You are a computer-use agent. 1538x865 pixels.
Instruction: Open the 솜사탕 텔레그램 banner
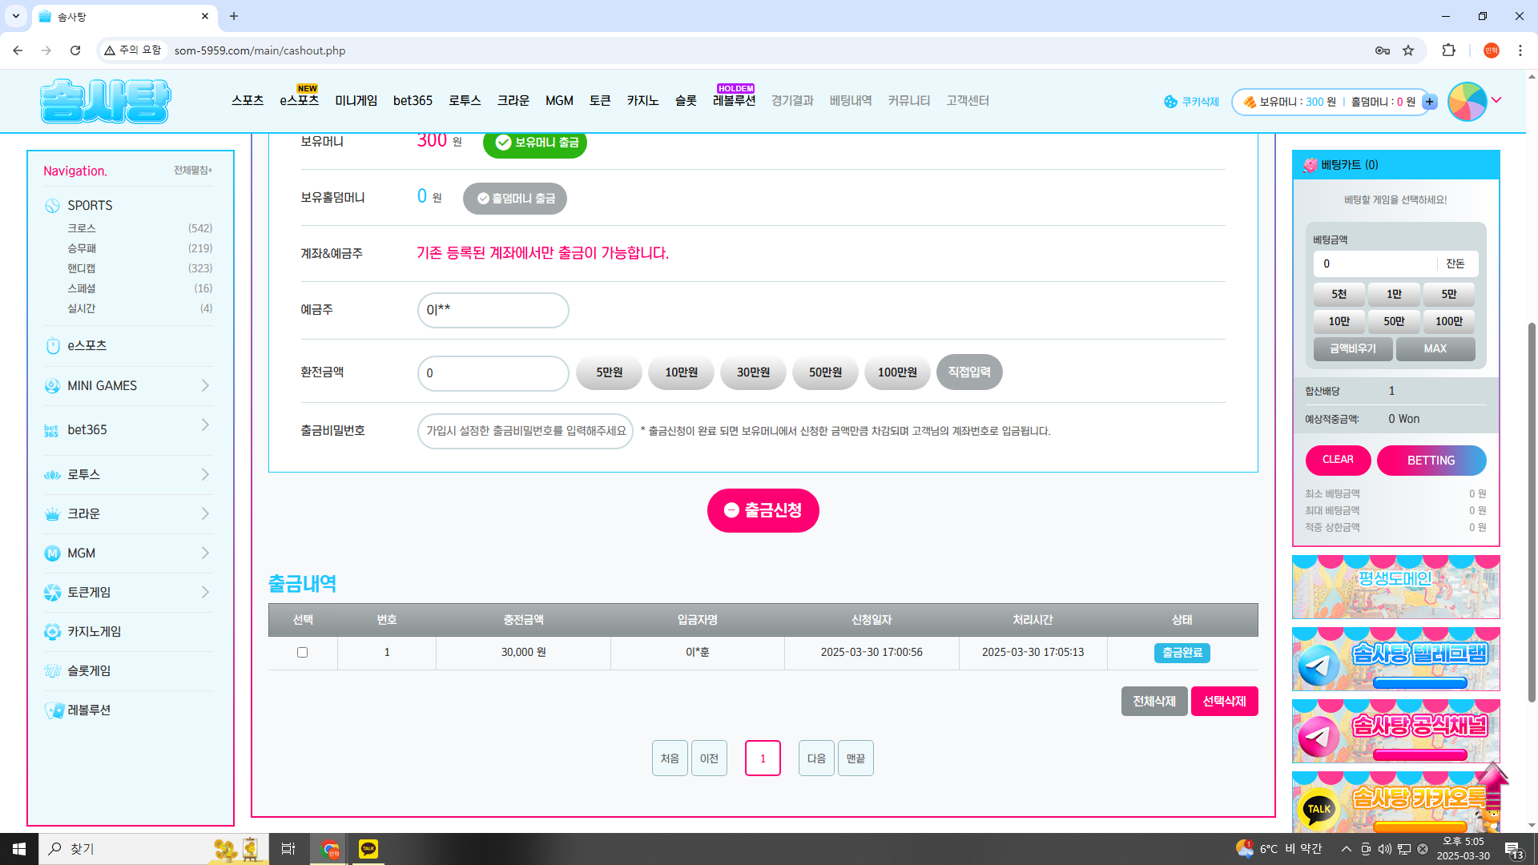(1395, 659)
